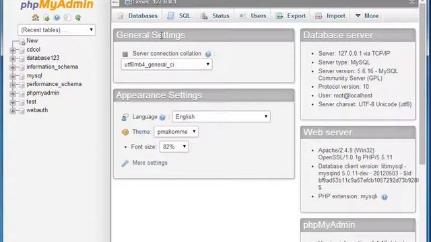Open the Recent tables dropdown
The image size is (431, 242).
(57, 30)
